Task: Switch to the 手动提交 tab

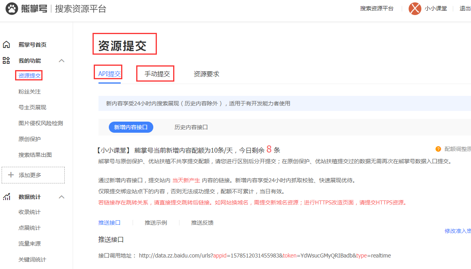Action: [x=157, y=74]
